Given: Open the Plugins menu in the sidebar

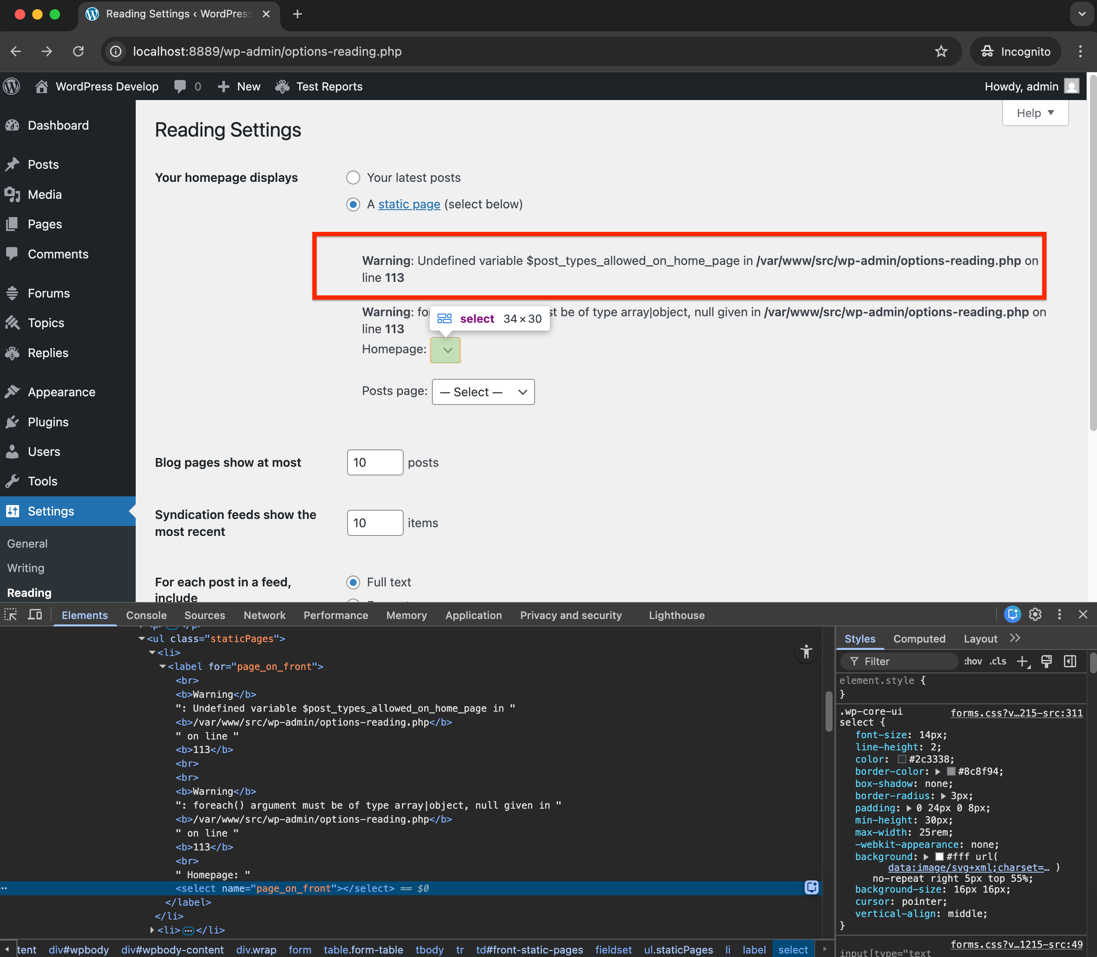Looking at the screenshot, I should (x=48, y=422).
